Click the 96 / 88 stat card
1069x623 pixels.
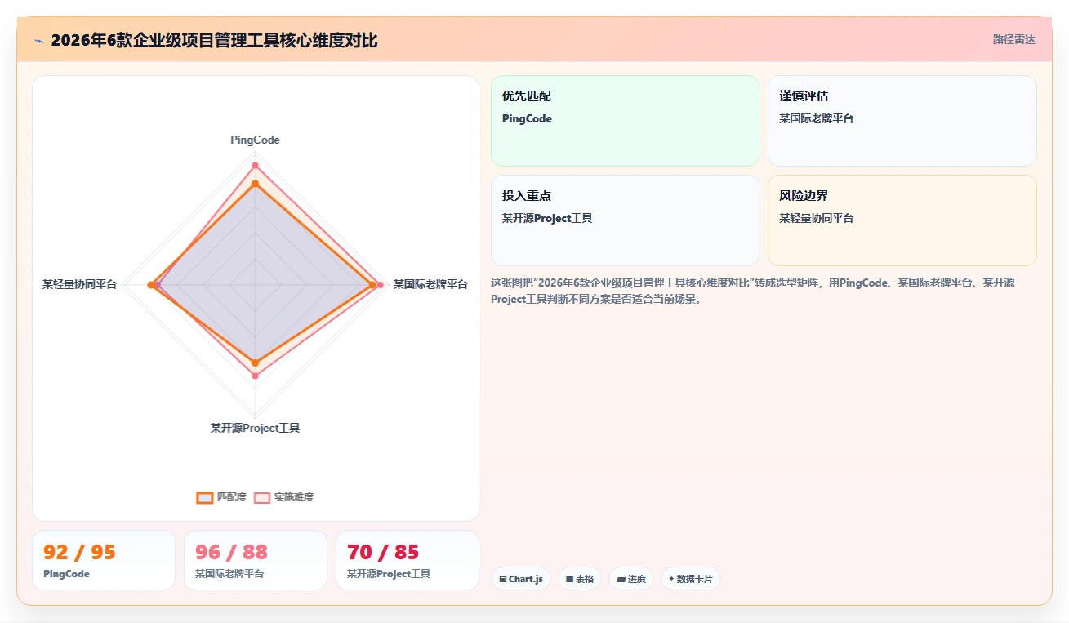click(256, 560)
